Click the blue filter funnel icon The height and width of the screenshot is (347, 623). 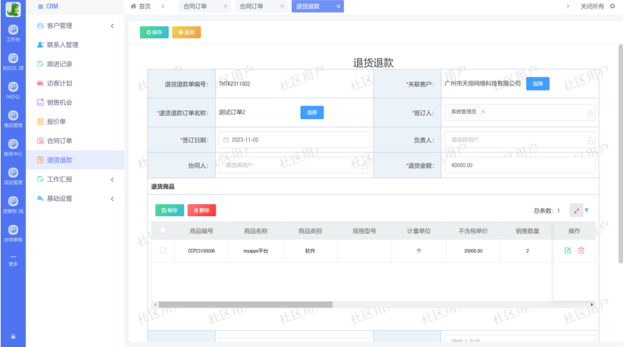(x=587, y=211)
